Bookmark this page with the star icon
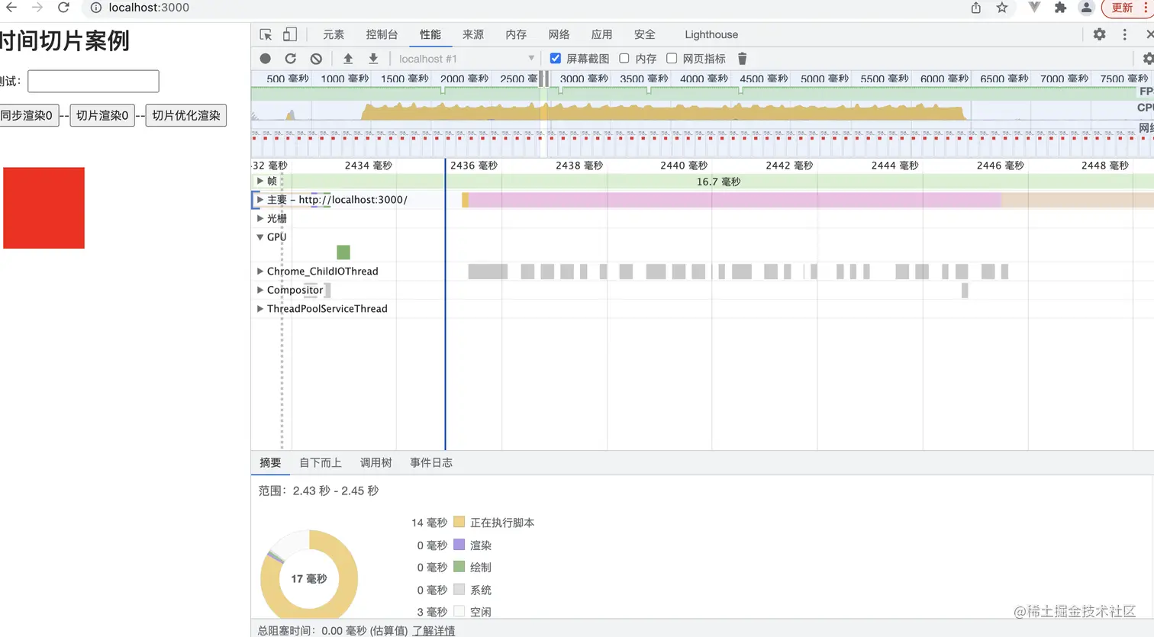The width and height of the screenshot is (1154, 637). click(1002, 8)
